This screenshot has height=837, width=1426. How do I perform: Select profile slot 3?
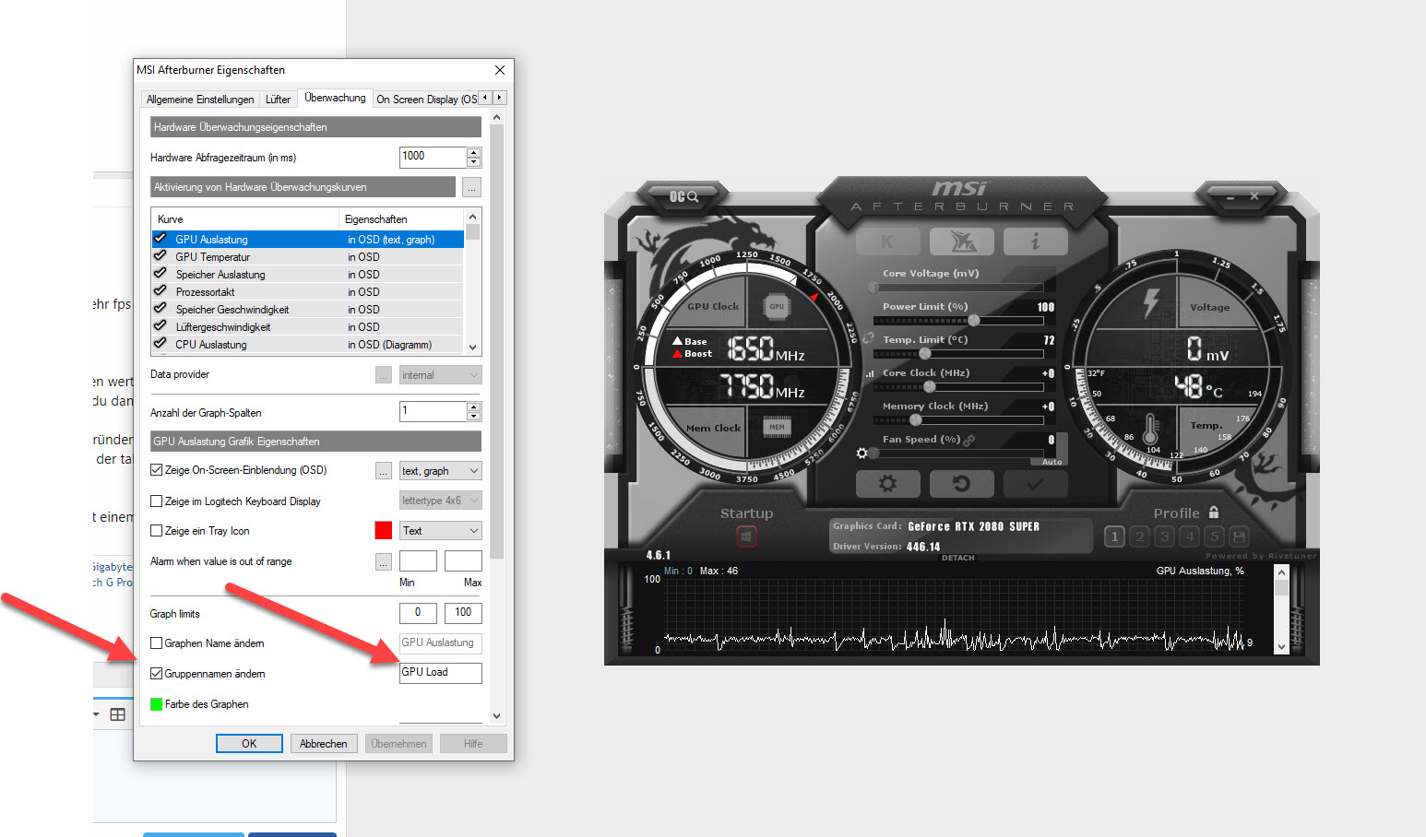1165,536
